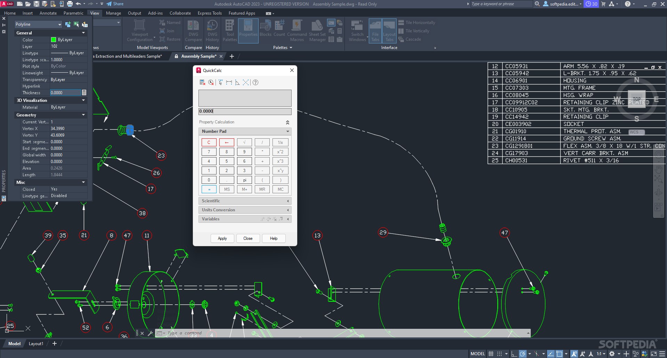
Task: Click the Angle of Line icon in QuickCalc
Action: [x=237, y=82]
